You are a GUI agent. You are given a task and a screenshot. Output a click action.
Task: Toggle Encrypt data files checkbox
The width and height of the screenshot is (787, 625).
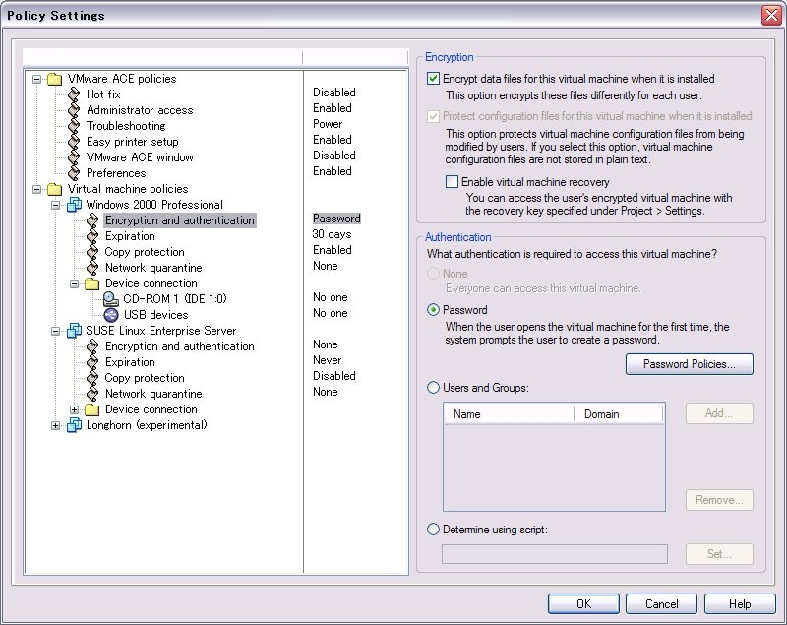tap(433, 79)
